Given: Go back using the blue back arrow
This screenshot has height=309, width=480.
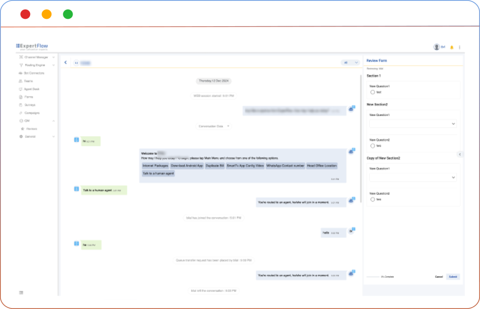Looking at the screenshot, I should 66,62.
